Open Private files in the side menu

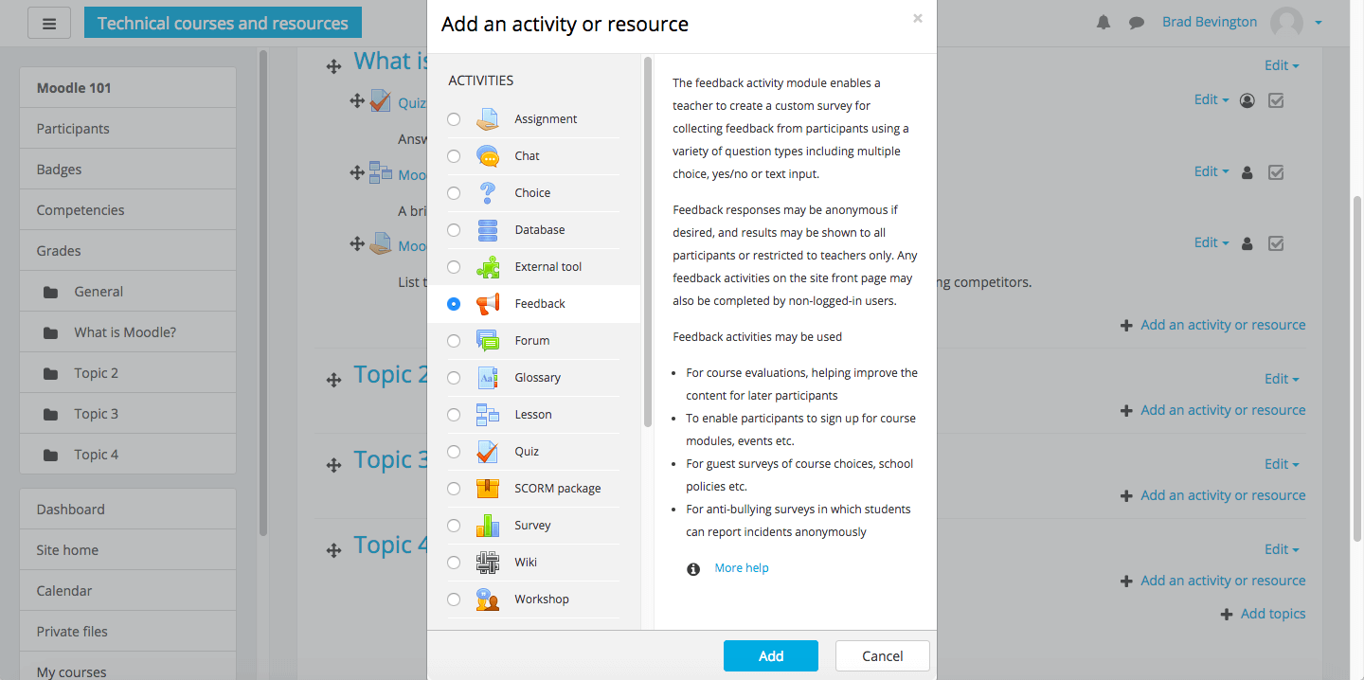click(x=128, y=632)
